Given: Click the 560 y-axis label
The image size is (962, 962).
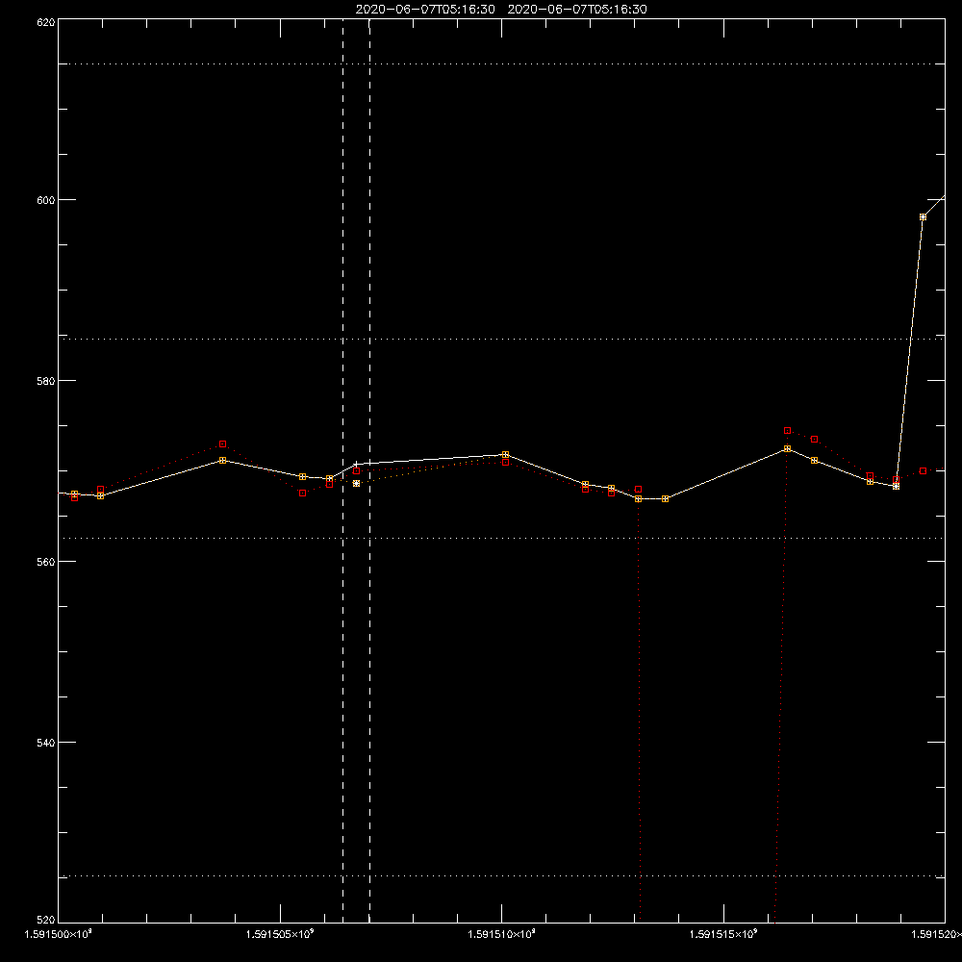Looking at the screenshot, I should coord(46,562).
